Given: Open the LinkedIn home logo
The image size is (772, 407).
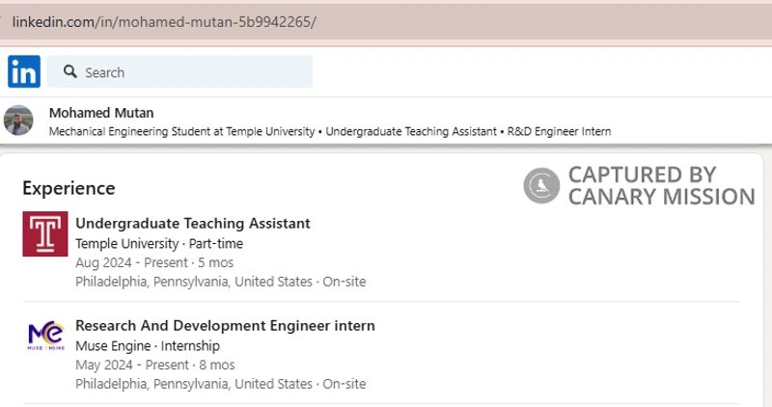Looking at the screenshot, I should point(24,72).
